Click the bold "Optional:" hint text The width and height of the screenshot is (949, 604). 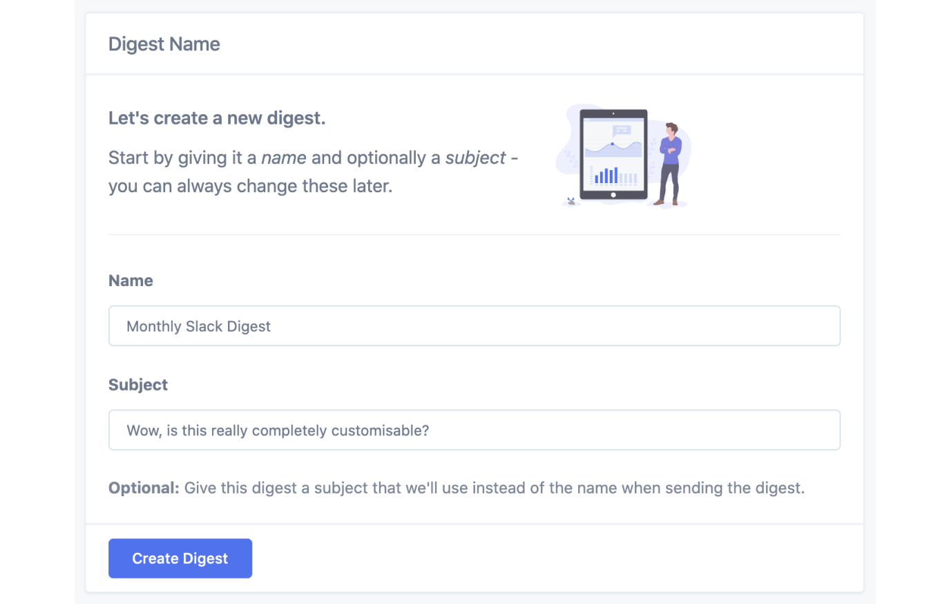(x=144, y=488)
